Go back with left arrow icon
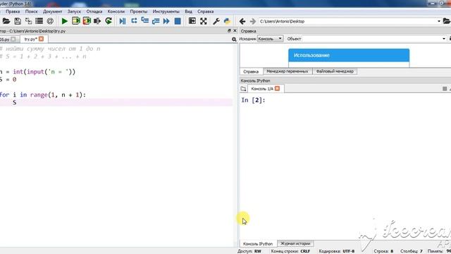 [x=242, y=21]
